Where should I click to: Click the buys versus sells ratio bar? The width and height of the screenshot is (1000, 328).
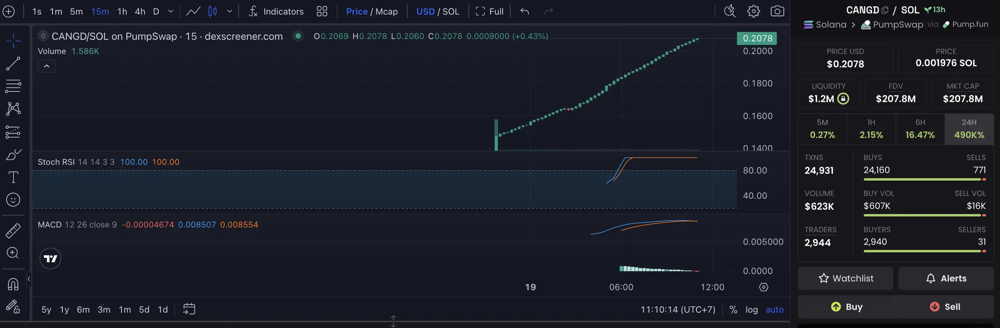tap(925, 179)
